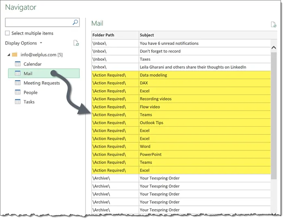Click the refresh icon beside Display Options
Image resolution: width=284 pixels, height=220 pixels.
[76, 43]
